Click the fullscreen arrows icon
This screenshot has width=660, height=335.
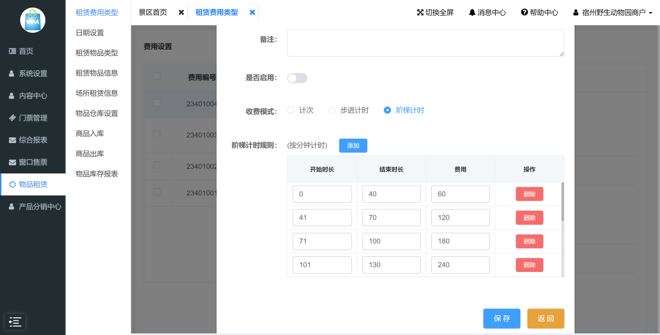pos(420,13)
